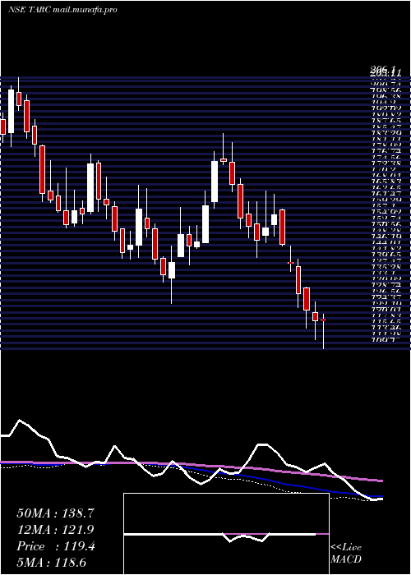This screenshot has height=575, width=411.
Task: Click the MACD inset chart box
Action: [226, 534]
